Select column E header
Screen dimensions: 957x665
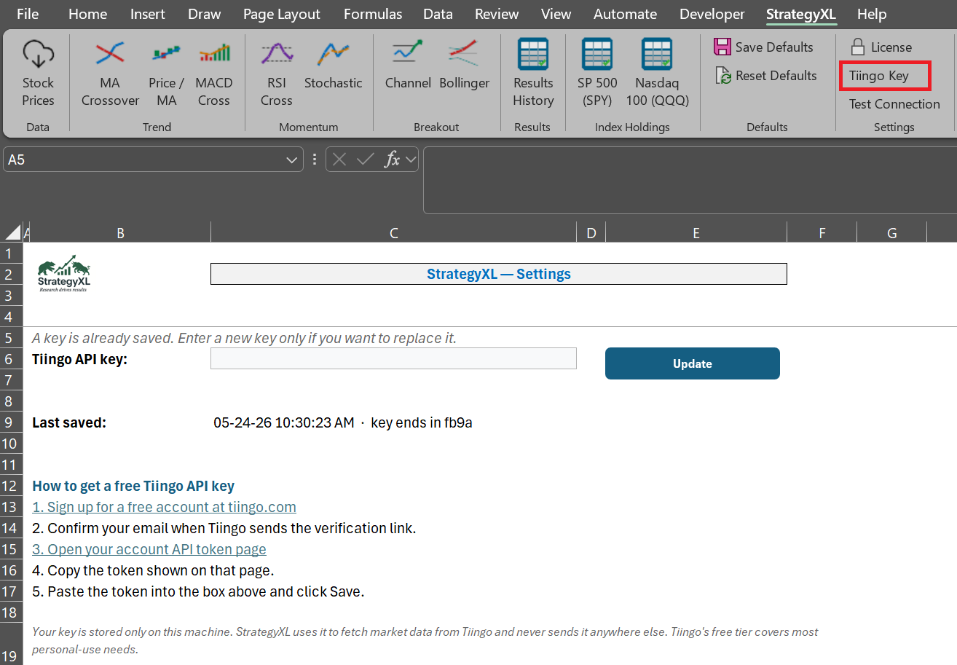696,233
